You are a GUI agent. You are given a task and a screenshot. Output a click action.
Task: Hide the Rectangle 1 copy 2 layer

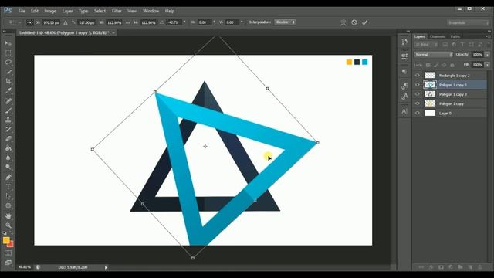[418, 76]
